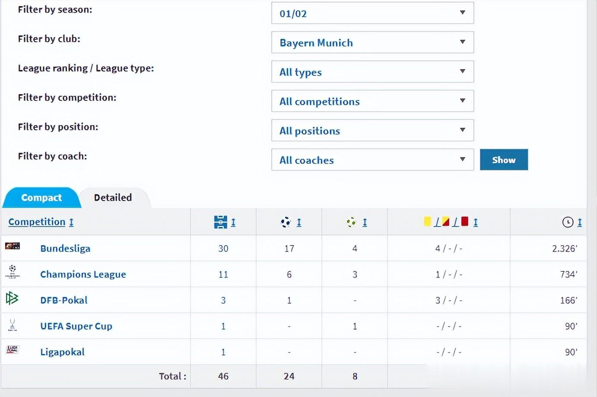597x397 pixels.
Task: Expand the All types league dropdown
Action: [372, 72]
